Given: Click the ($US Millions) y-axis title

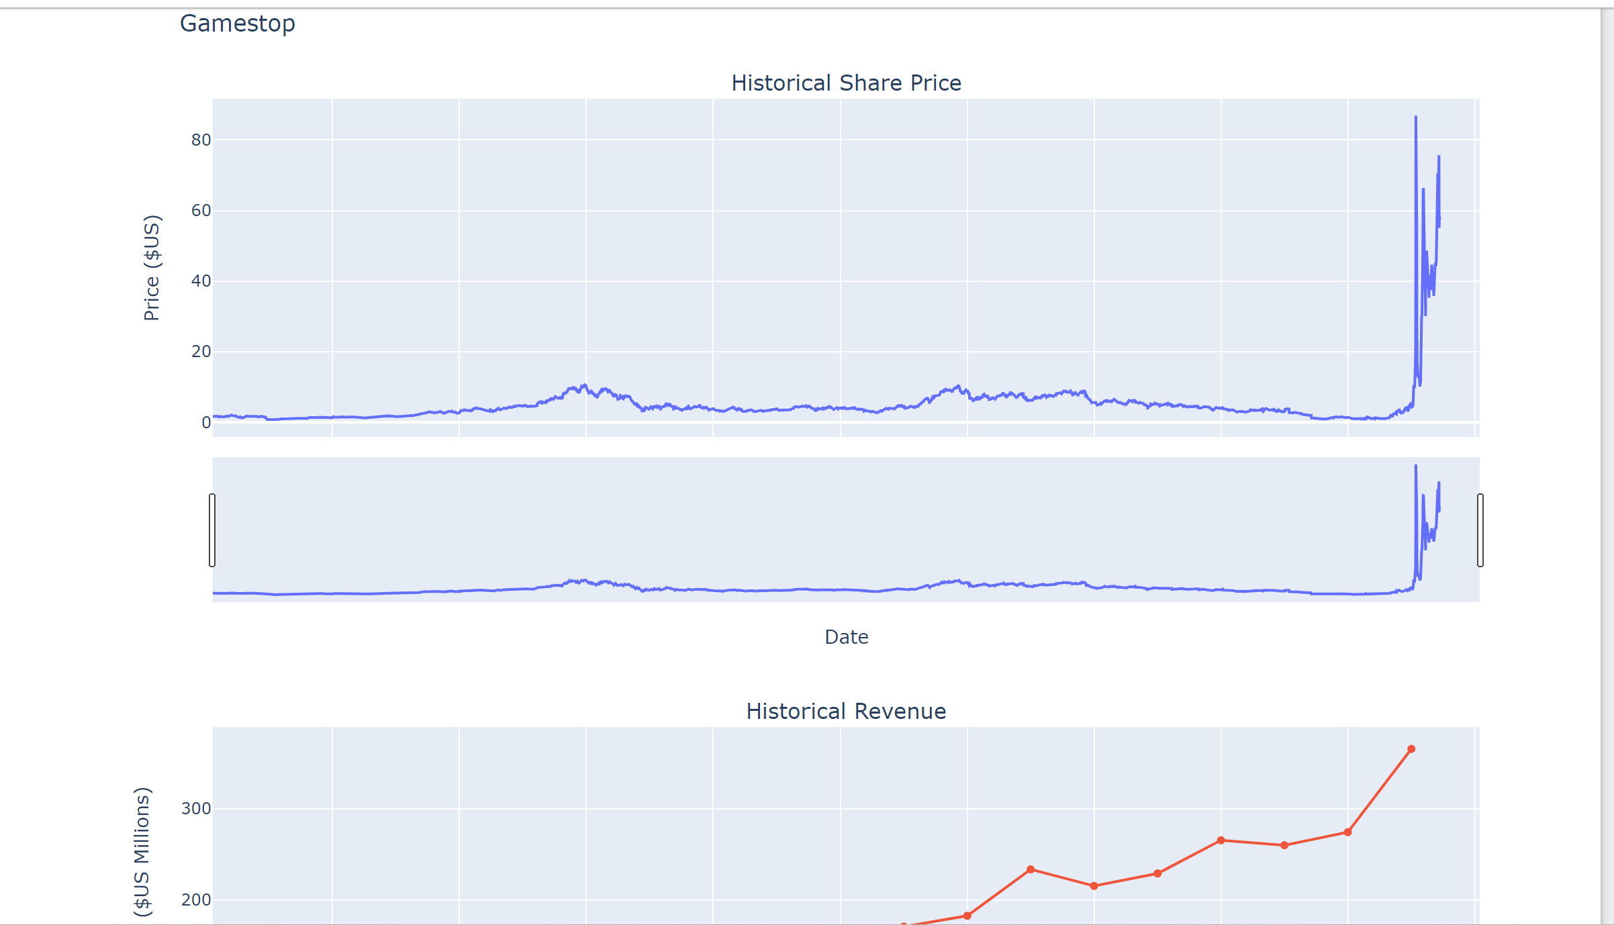Looking at the screenshot, I should tap(142, 851).
